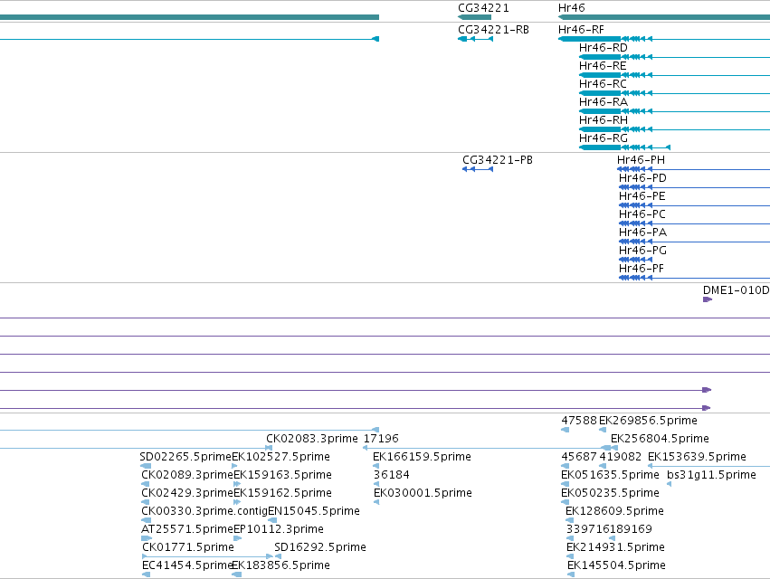Select the CK02429.3prime EST label

point(187,493)
